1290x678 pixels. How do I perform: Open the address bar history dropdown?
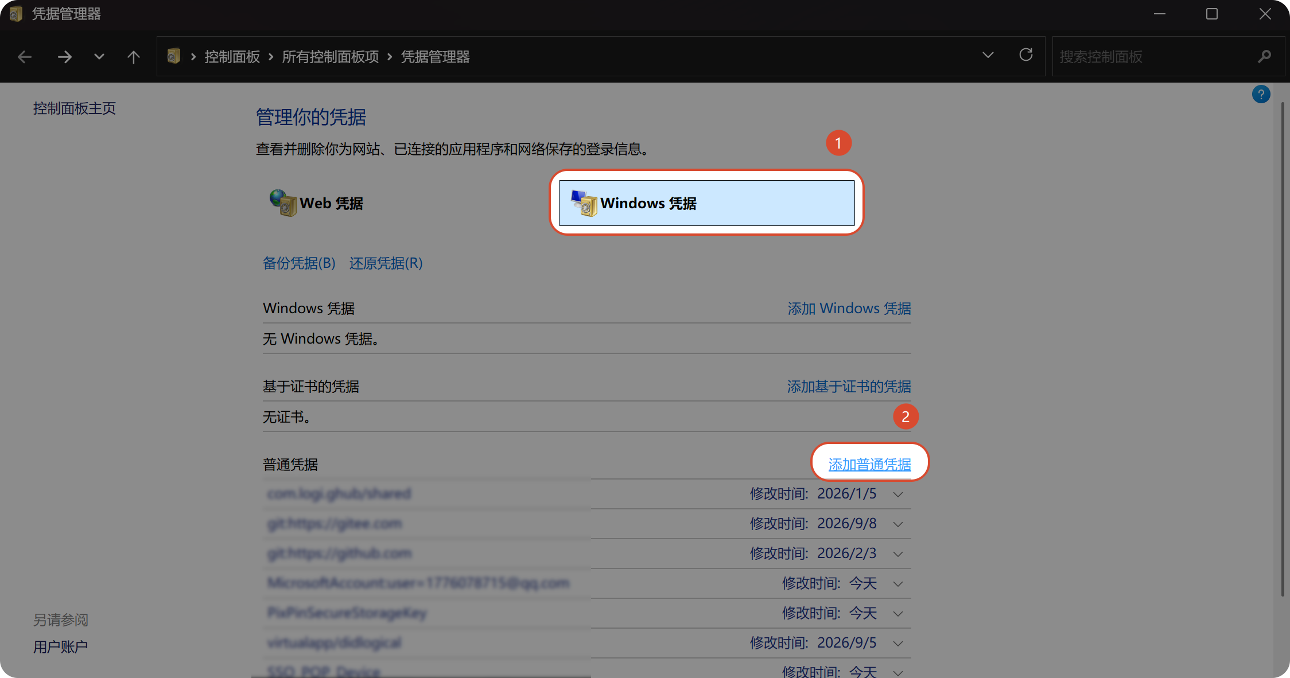tap(988, 56)
